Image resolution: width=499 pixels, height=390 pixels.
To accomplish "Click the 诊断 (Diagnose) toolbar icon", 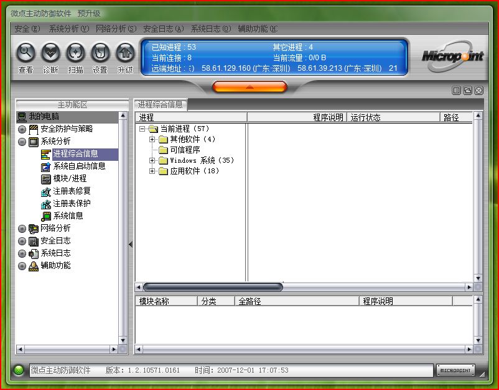I will (50, 53).
